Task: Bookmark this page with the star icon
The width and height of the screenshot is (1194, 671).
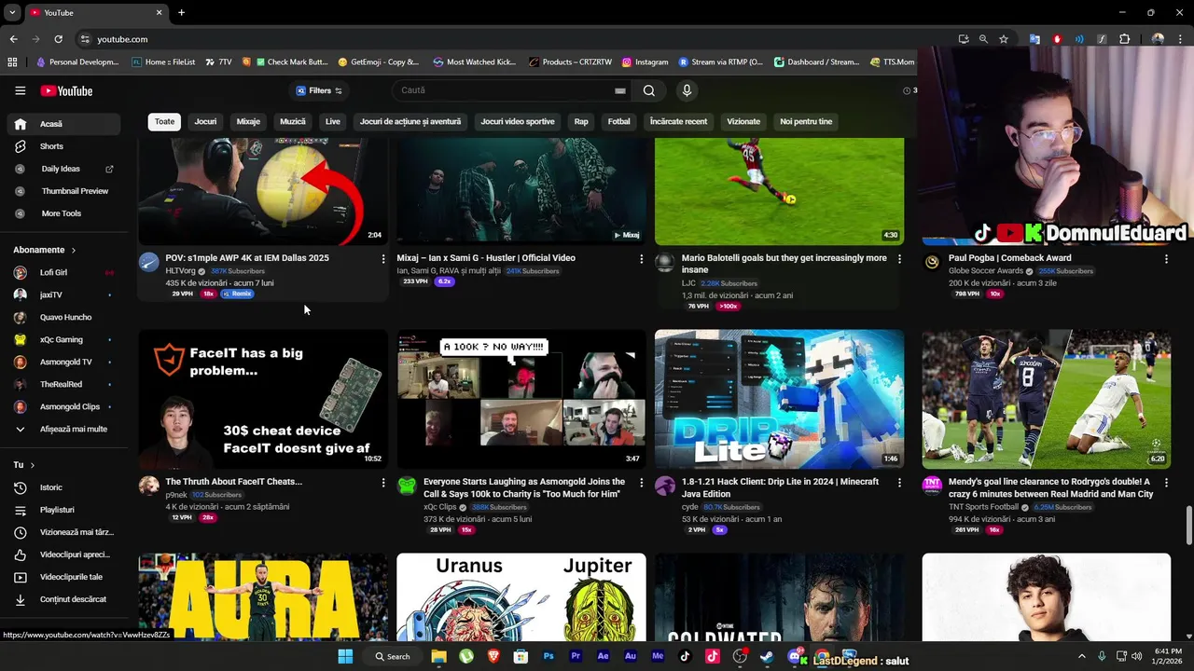Action: coord(1004,39)
